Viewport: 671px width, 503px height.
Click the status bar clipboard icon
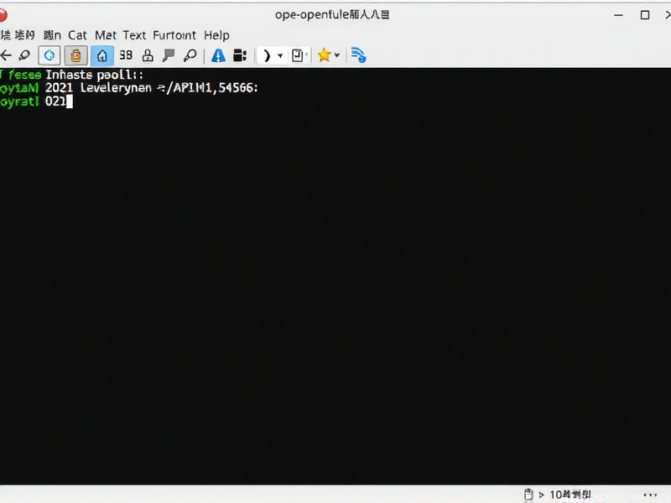[x=528, y=495]
